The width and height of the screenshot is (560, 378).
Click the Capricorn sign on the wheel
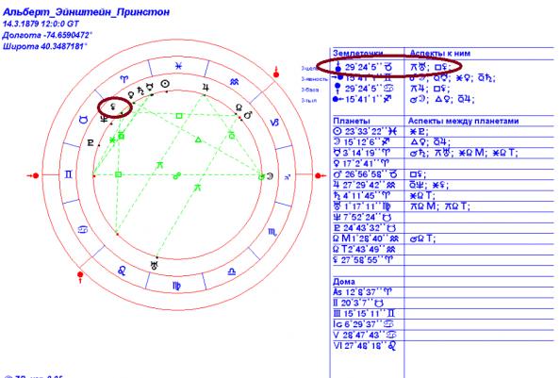tap(274, 123)
